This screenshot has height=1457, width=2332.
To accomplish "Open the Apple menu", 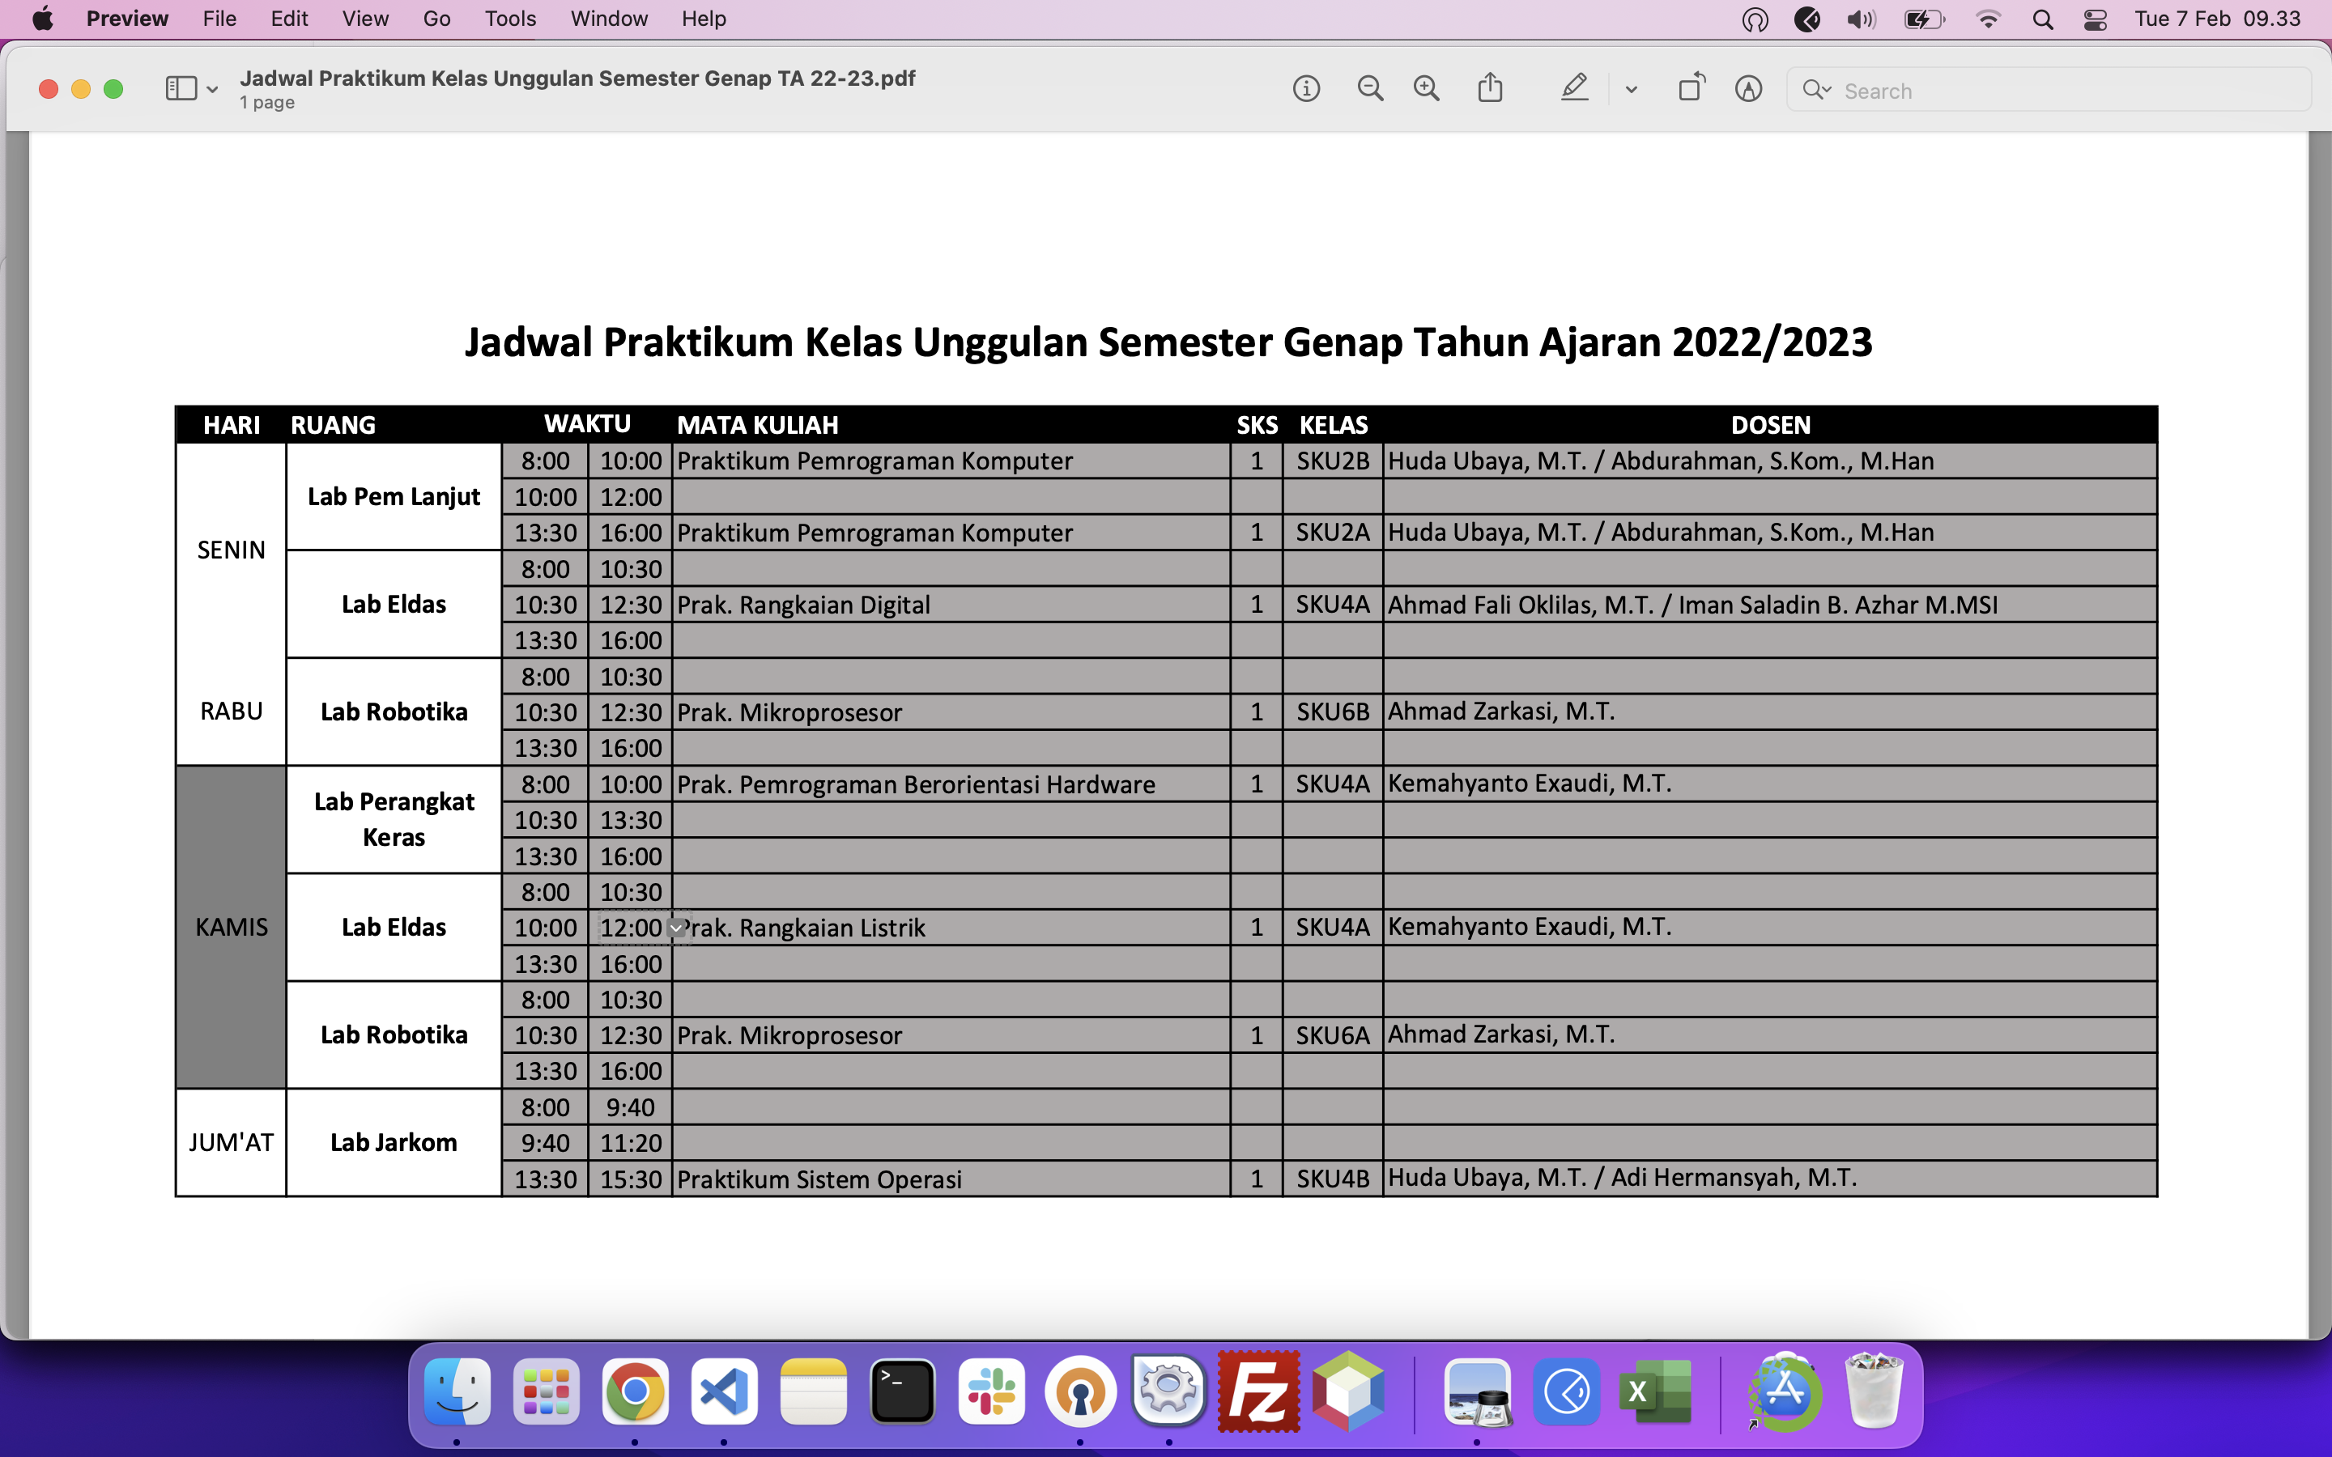I will [x=42, y=19].
